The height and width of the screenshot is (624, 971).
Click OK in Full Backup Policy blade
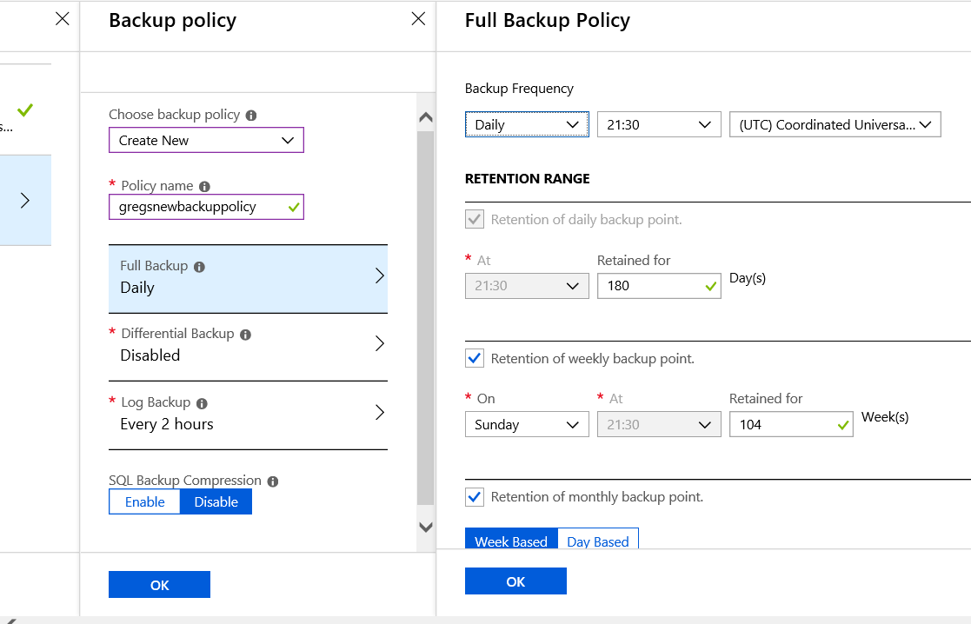coord(515,581)
